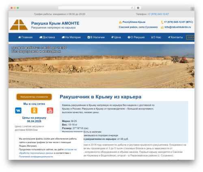Click heading Ракушечник в Крыму из карьера
This screenshot has width=203, height=172.
pos(101,97)
